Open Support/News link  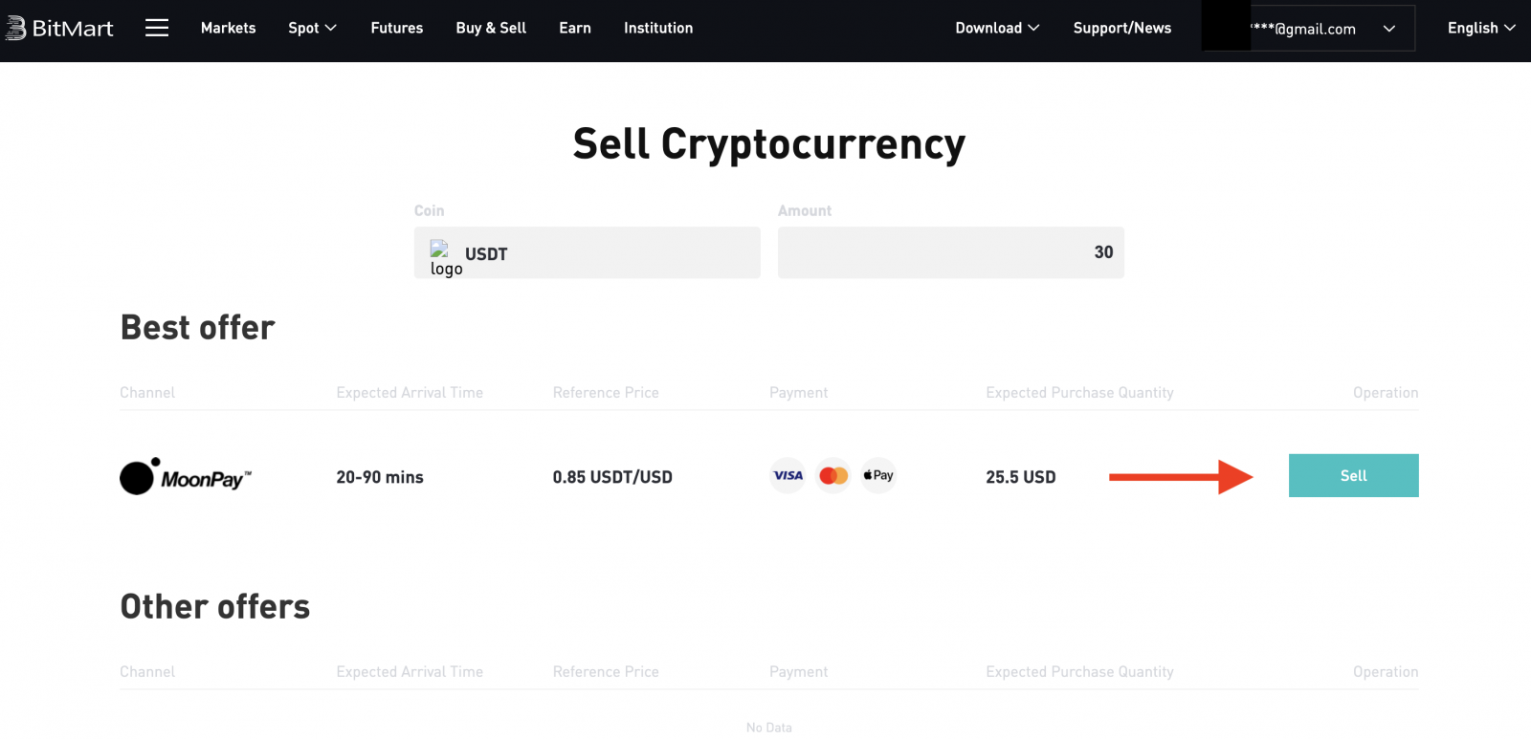tap(1121, 28)
